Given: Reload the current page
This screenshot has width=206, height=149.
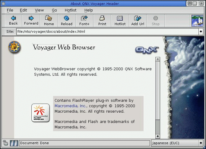Looking at the screenshot, I should click(x=67, y=21).
